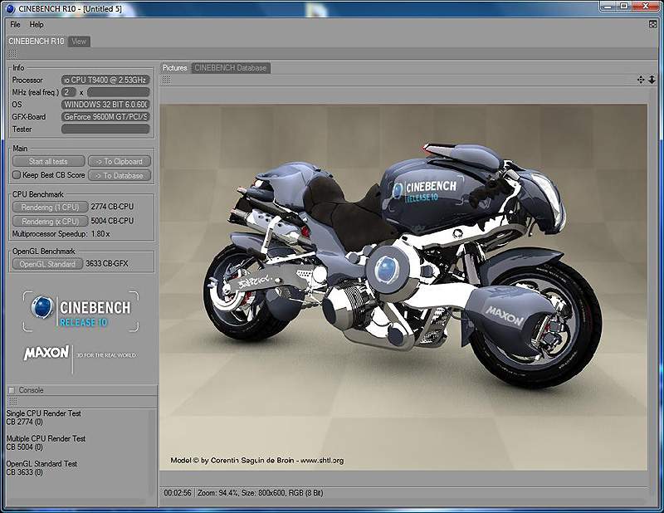Screen dimensions: 664x513
Task: Click the OpenGL Standard Test console line
Action: pyautogui.click(x=41, y=463)
